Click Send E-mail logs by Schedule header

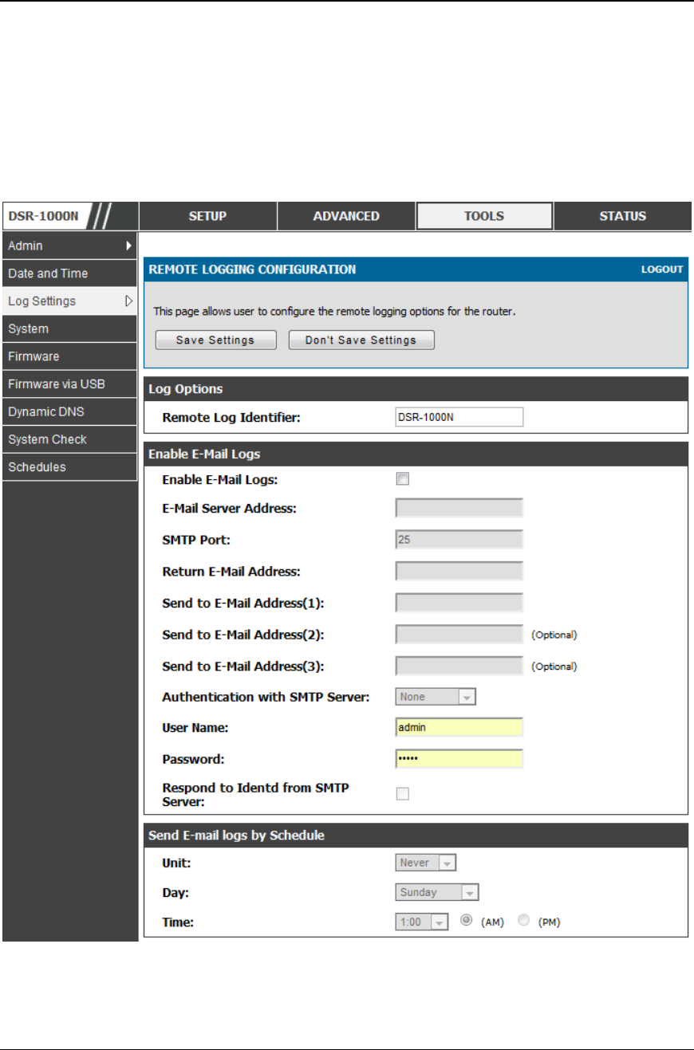[416, 836]
